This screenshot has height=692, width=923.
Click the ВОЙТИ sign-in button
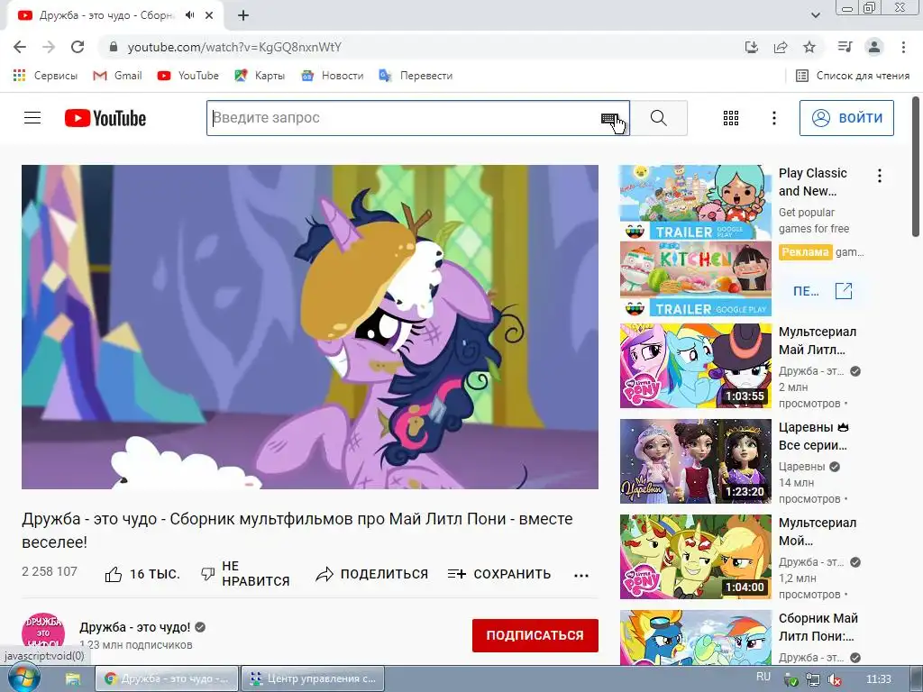[x=846, y=118]
